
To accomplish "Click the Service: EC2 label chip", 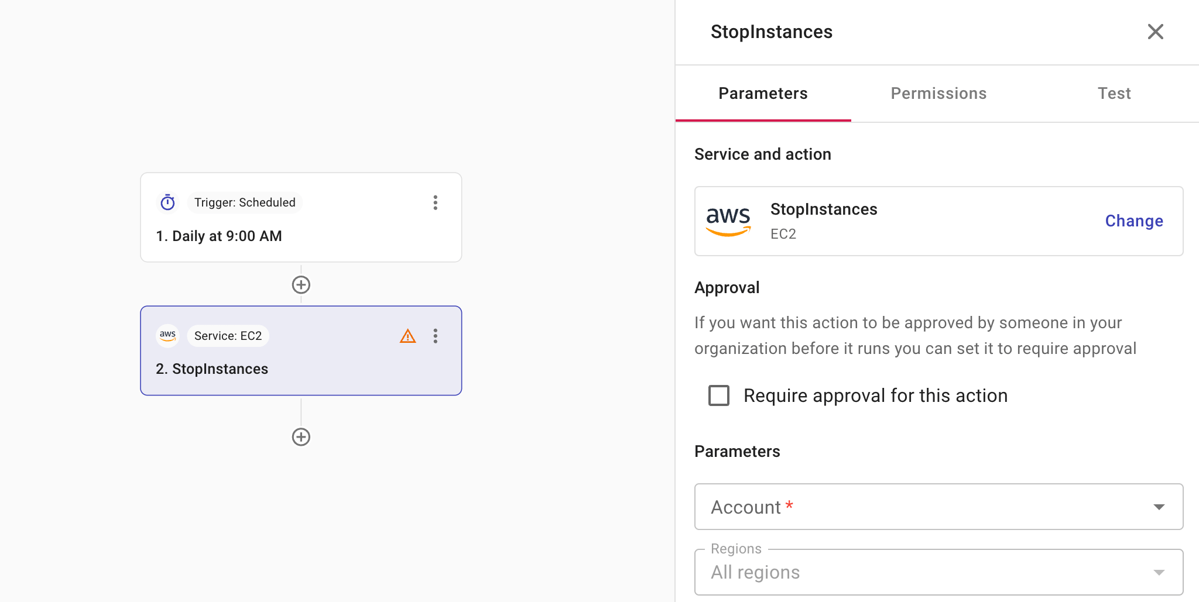I will (228, 336).
